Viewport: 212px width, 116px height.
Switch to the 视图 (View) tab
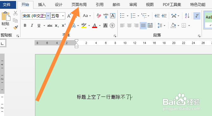pos(150,5)
